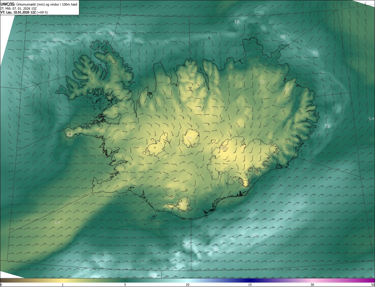Click the '1' tick on the color scale
The height and width of the screenshot is (287, 375).
pos(63,285)
